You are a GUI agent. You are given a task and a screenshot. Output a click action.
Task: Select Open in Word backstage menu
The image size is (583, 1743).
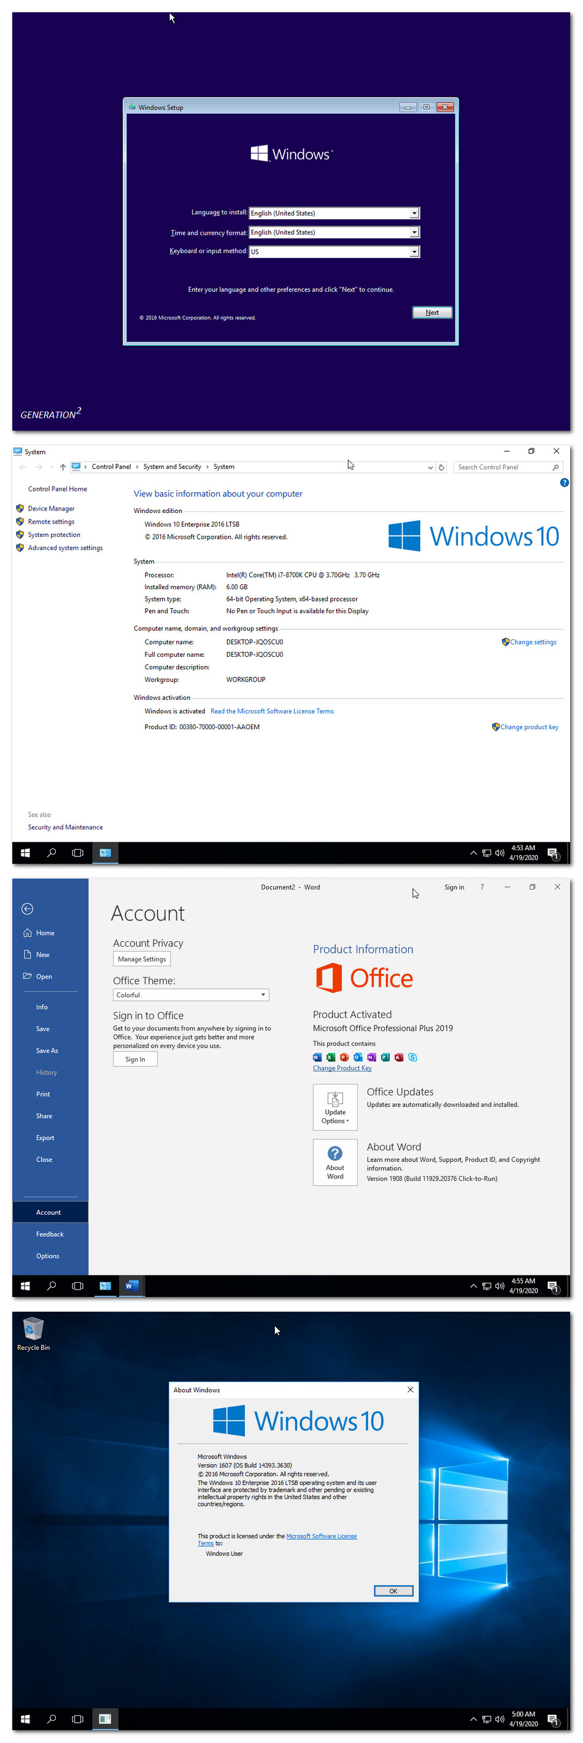pos(44,976)
